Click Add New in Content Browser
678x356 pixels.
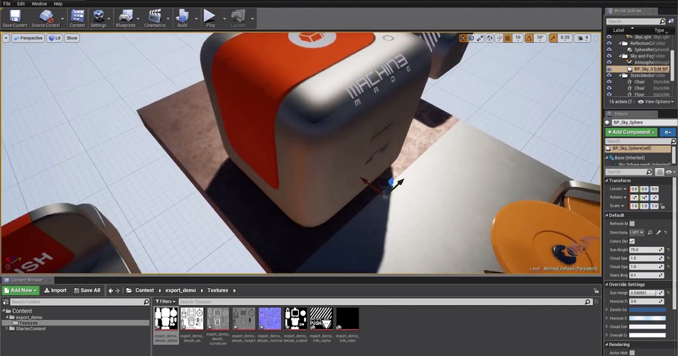(20, 290)
